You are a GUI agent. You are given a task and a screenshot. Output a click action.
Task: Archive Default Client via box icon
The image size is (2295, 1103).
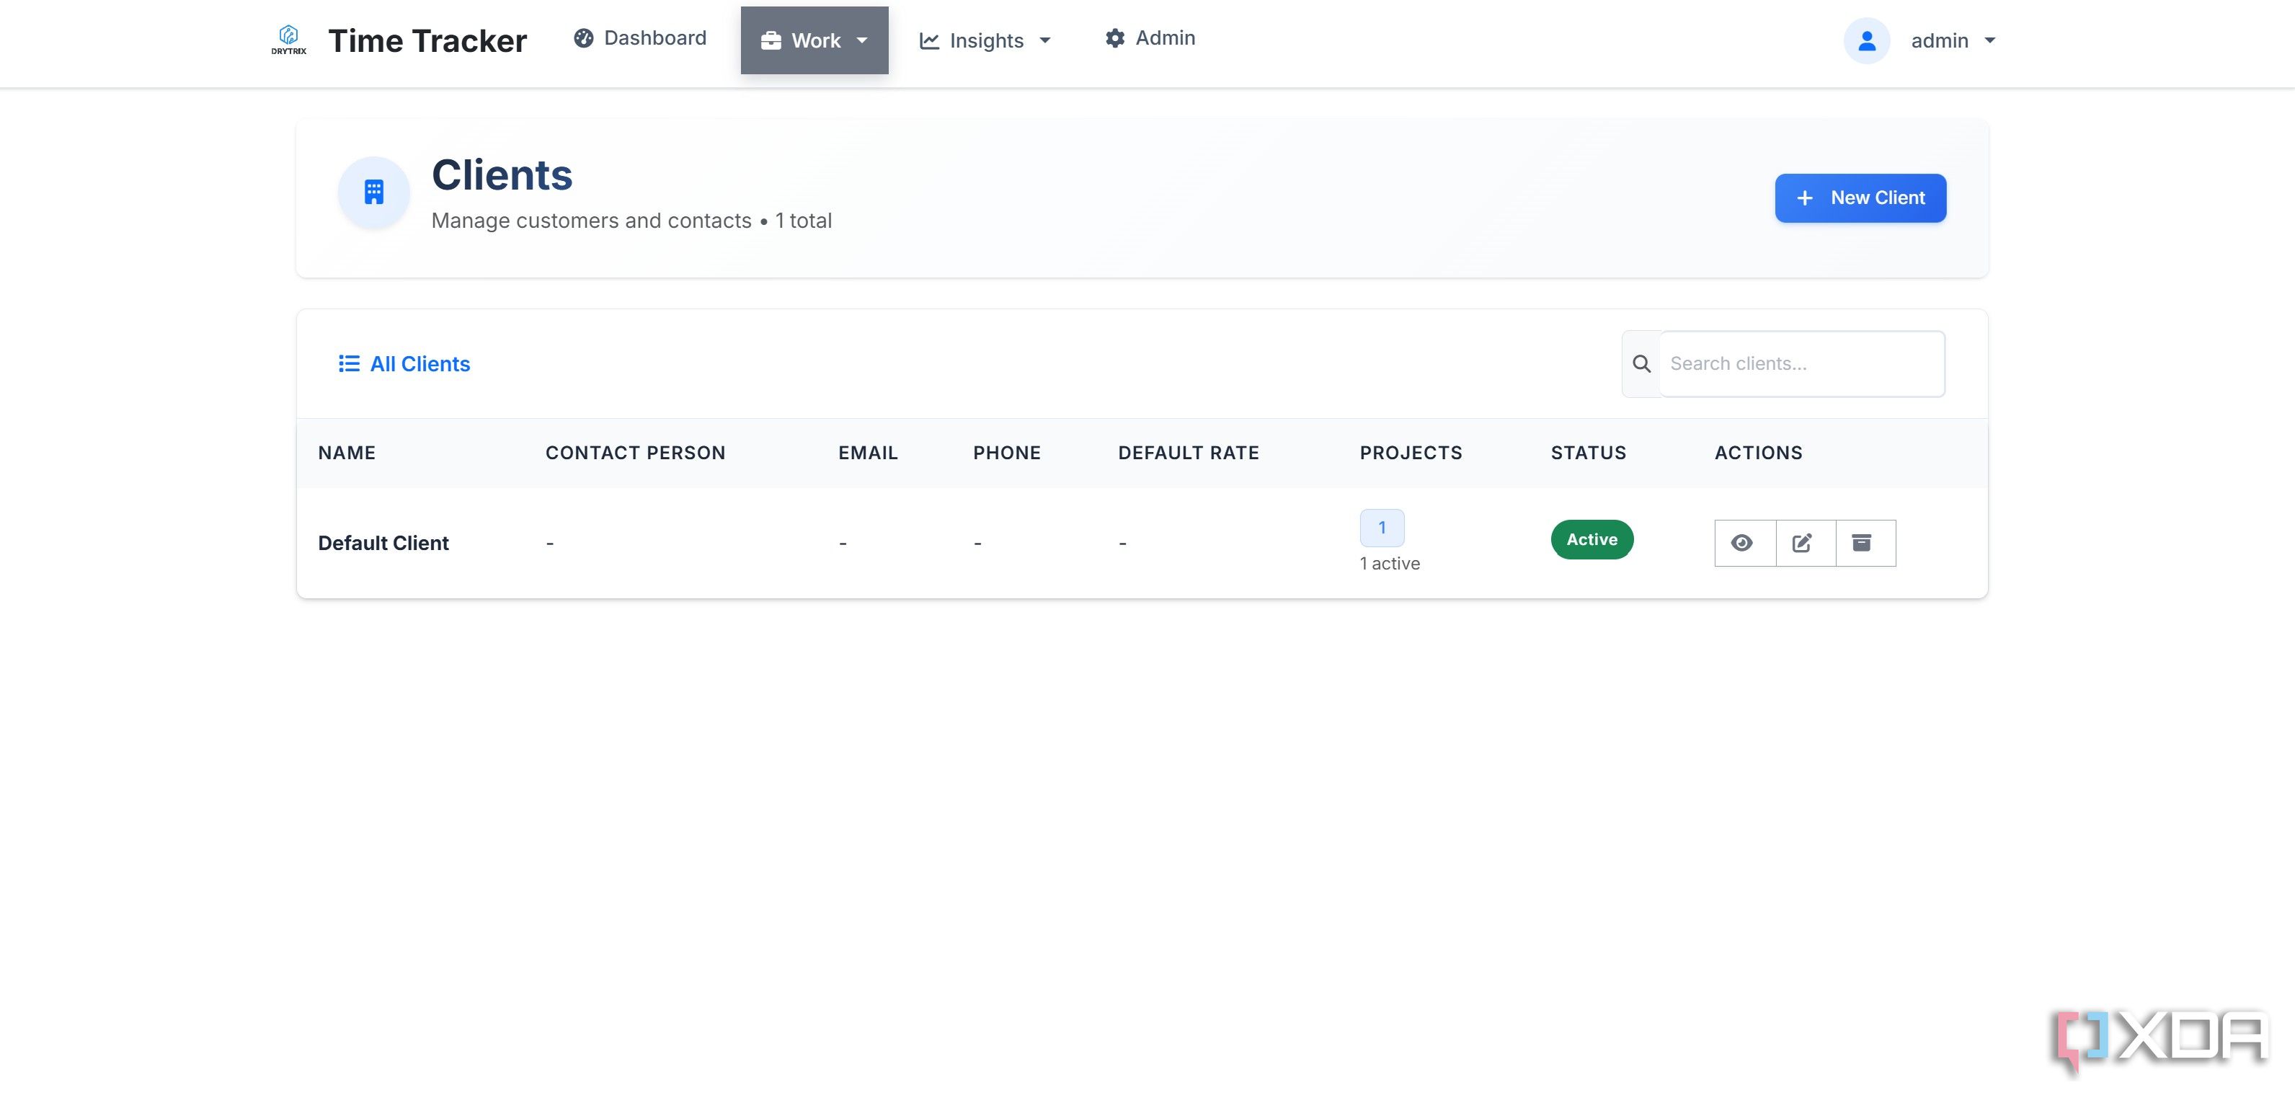[1865, 543]
